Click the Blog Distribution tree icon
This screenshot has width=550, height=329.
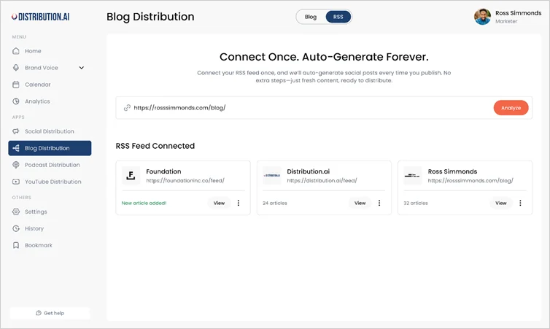point(16,148)
